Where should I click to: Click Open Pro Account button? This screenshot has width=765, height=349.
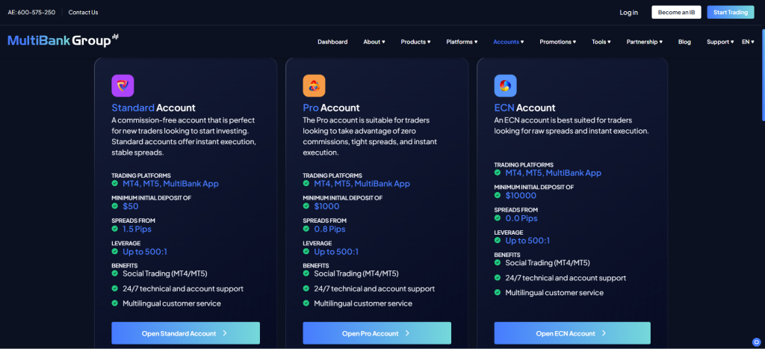(377, 333)
